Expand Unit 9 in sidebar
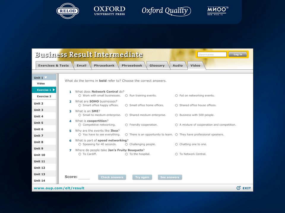The height and width of the screenshot is (213, 285). pos(44,149)
